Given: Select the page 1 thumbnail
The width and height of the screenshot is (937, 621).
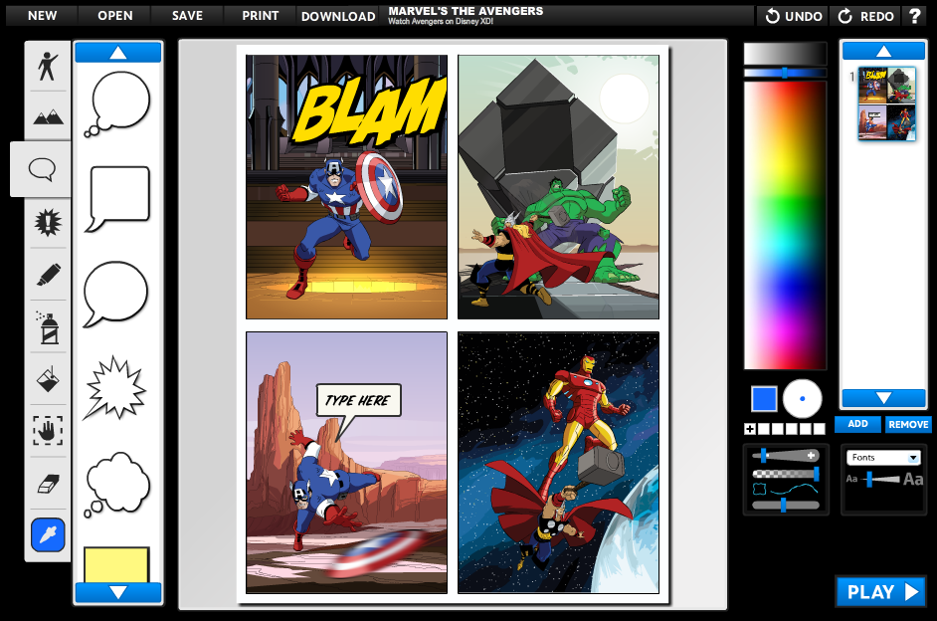Looking at the screenshot, I should click(887, 103).
